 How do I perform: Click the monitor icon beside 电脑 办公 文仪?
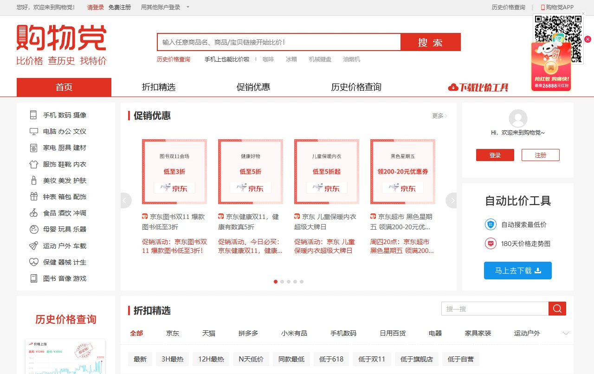click(x=33, y=131)
